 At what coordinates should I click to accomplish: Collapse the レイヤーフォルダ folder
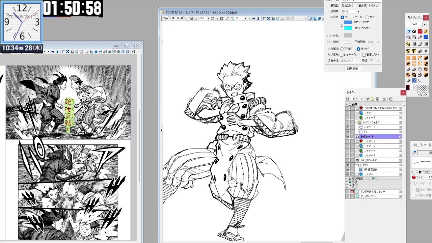(x=356, y=123)
